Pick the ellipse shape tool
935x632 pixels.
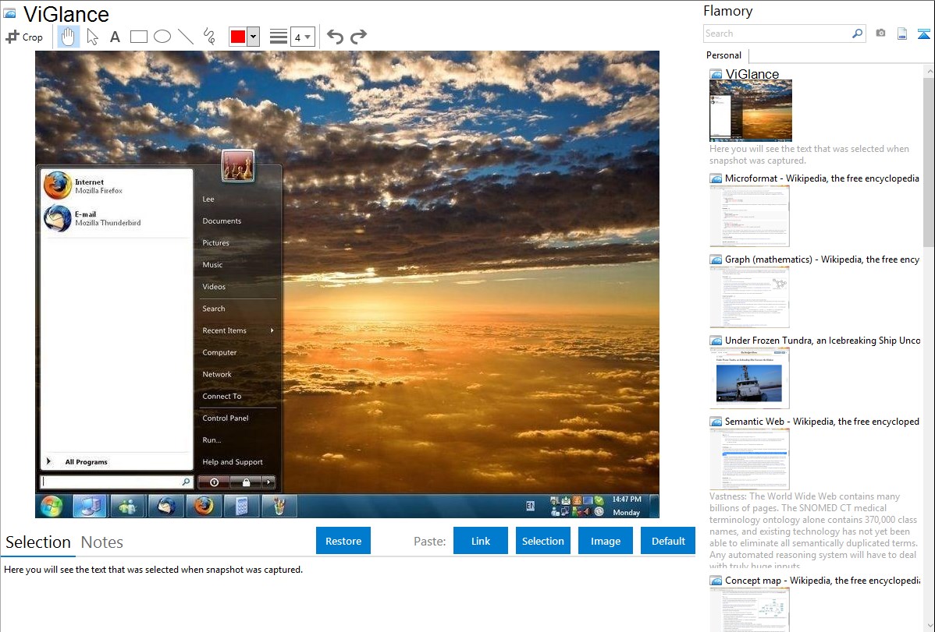coord(162,37)
